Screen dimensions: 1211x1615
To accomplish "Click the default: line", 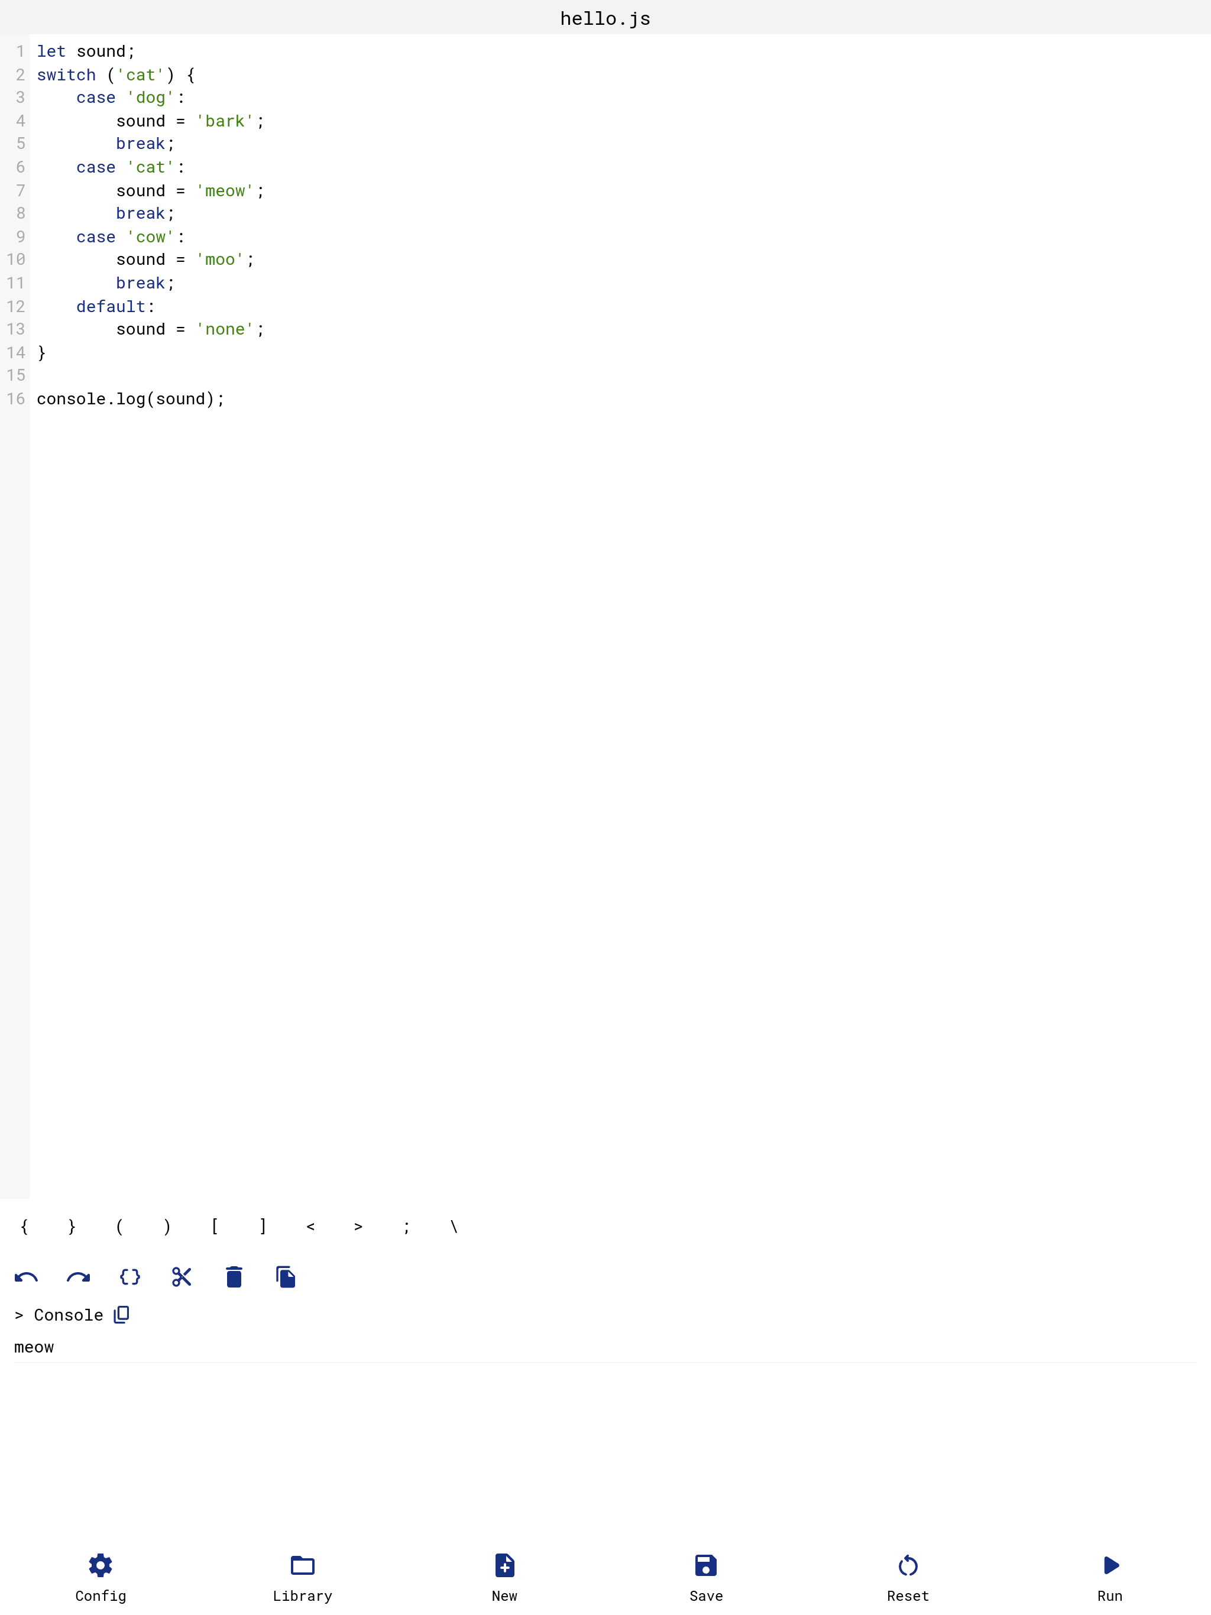I will click(x=115, y=306).
